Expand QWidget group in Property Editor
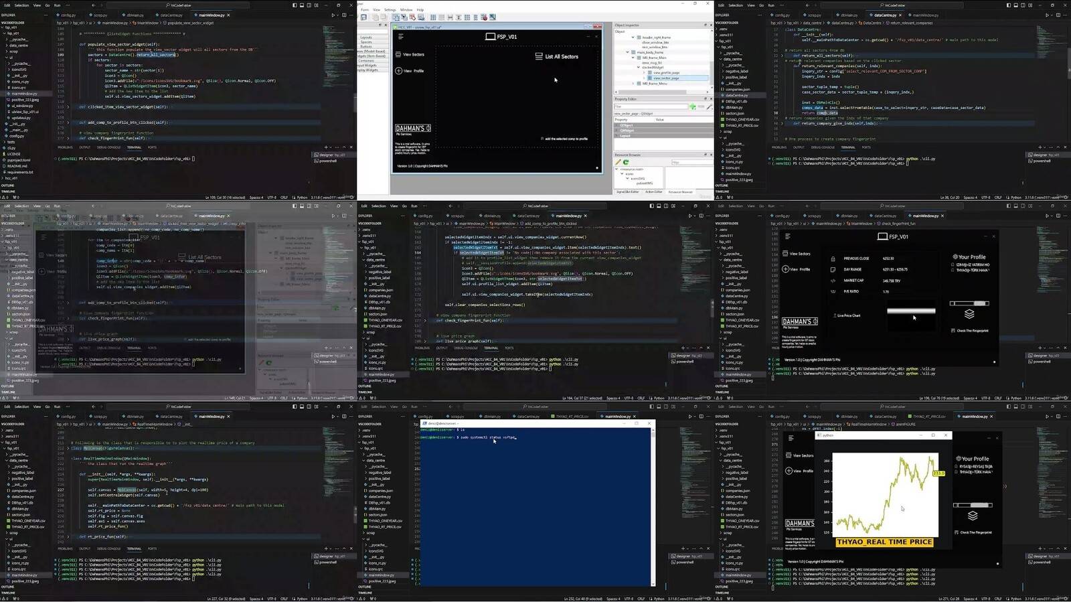This screenshot has height=602, width=1071. tap(617, 131)
